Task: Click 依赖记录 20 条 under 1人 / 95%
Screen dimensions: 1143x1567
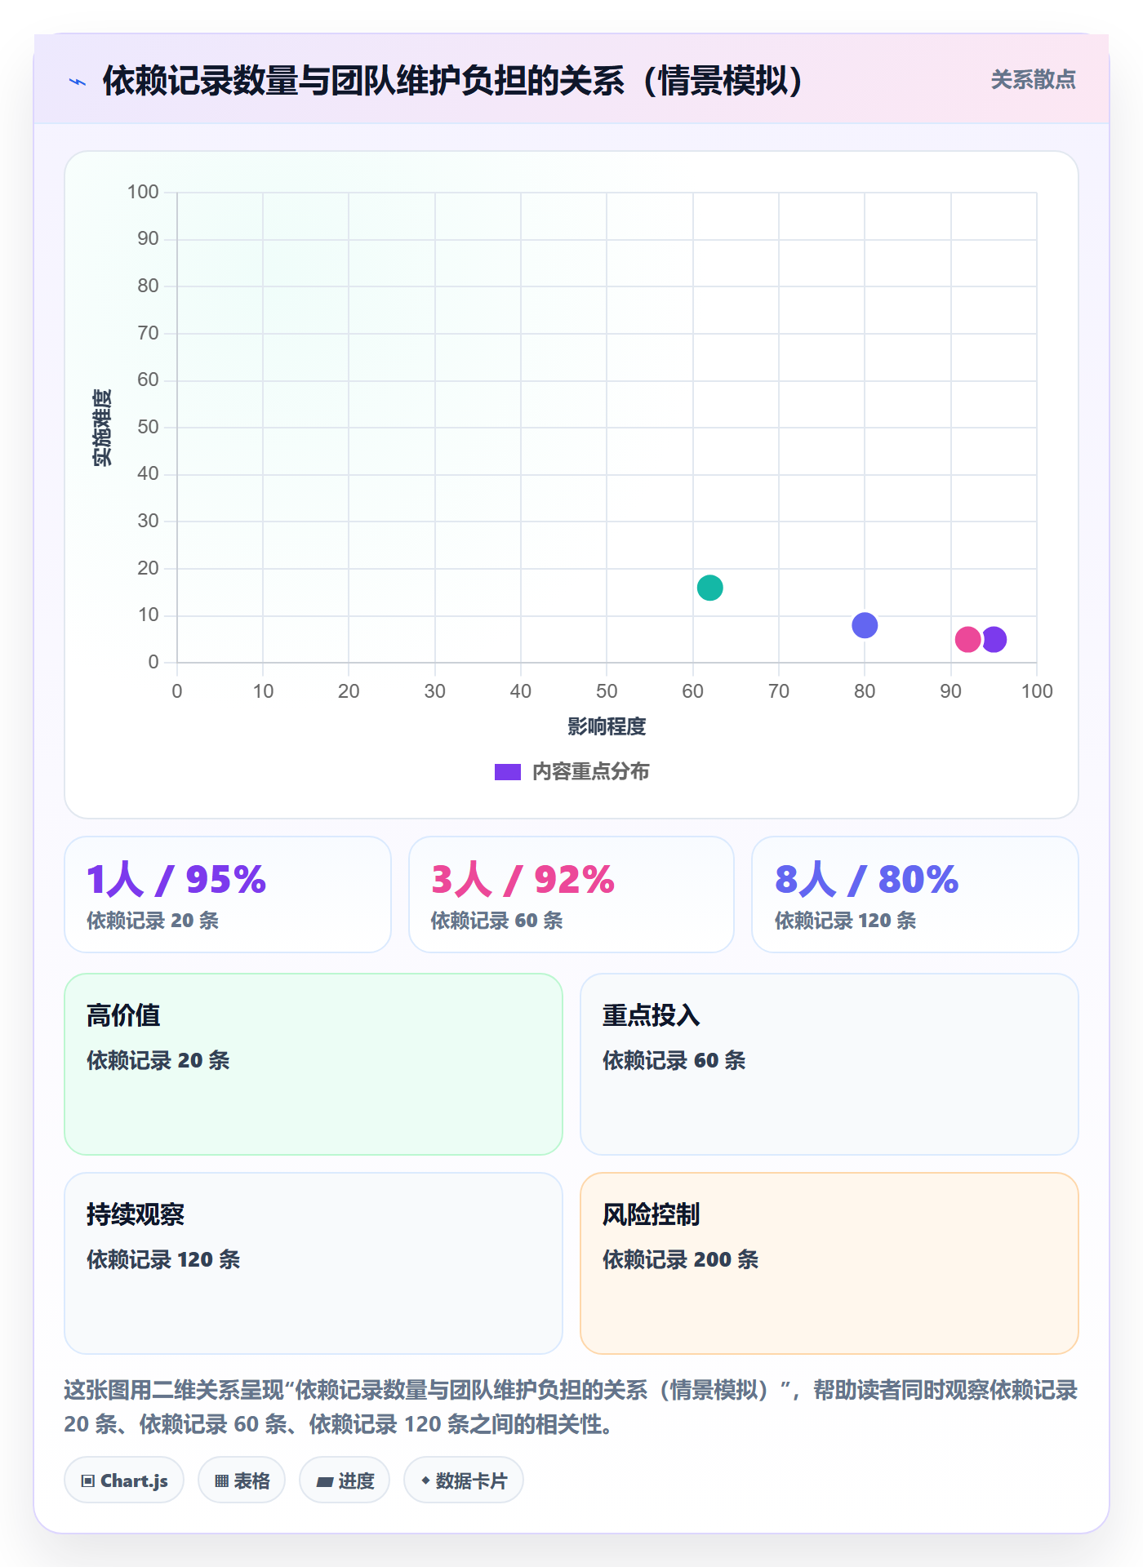Action: [153, 921]
